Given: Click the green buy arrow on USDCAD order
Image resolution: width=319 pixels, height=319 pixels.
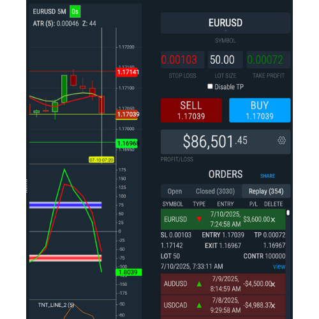Looking at the screenshot, I should [x=199, y=306].
